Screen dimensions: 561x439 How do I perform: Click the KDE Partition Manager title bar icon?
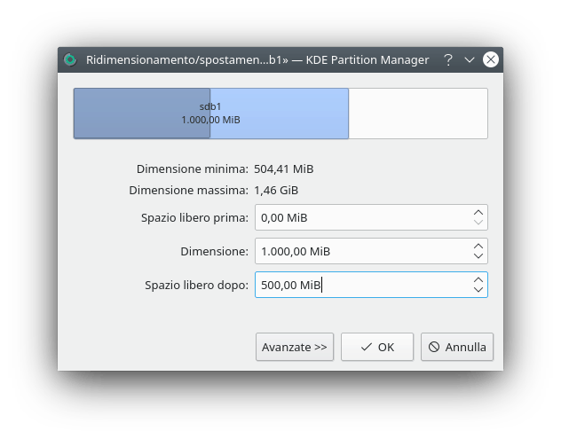pyautogui.click(x=70, y=60)
